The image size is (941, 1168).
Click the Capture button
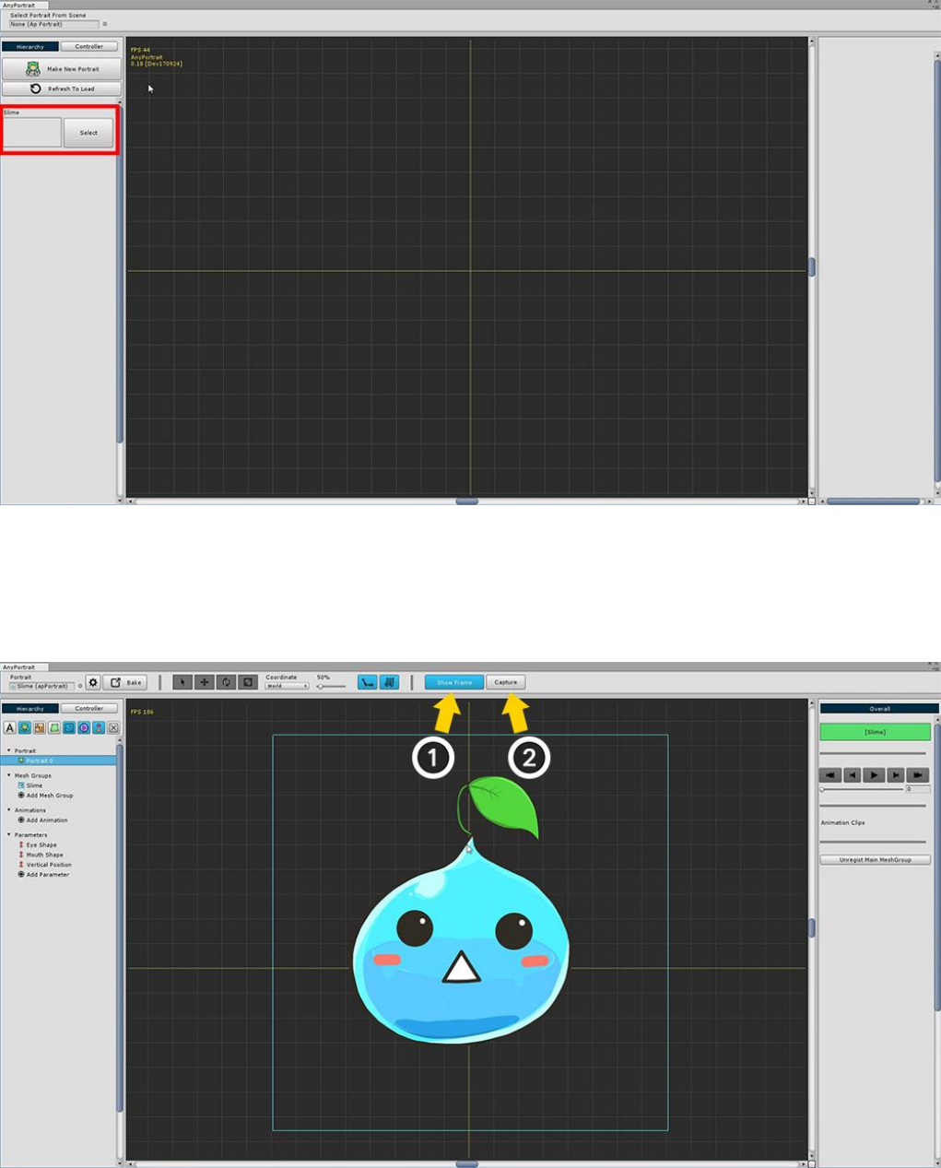(x=506, y=682)
